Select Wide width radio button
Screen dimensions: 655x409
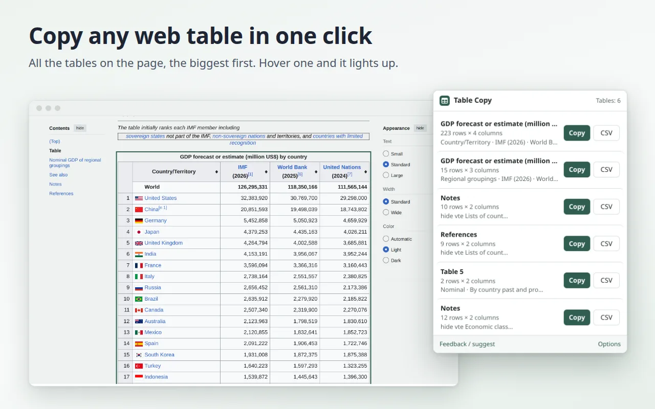point(386,212)
